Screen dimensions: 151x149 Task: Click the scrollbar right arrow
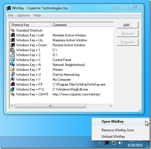point(111,106)
